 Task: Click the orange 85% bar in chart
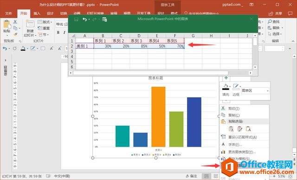coord(158,117)
